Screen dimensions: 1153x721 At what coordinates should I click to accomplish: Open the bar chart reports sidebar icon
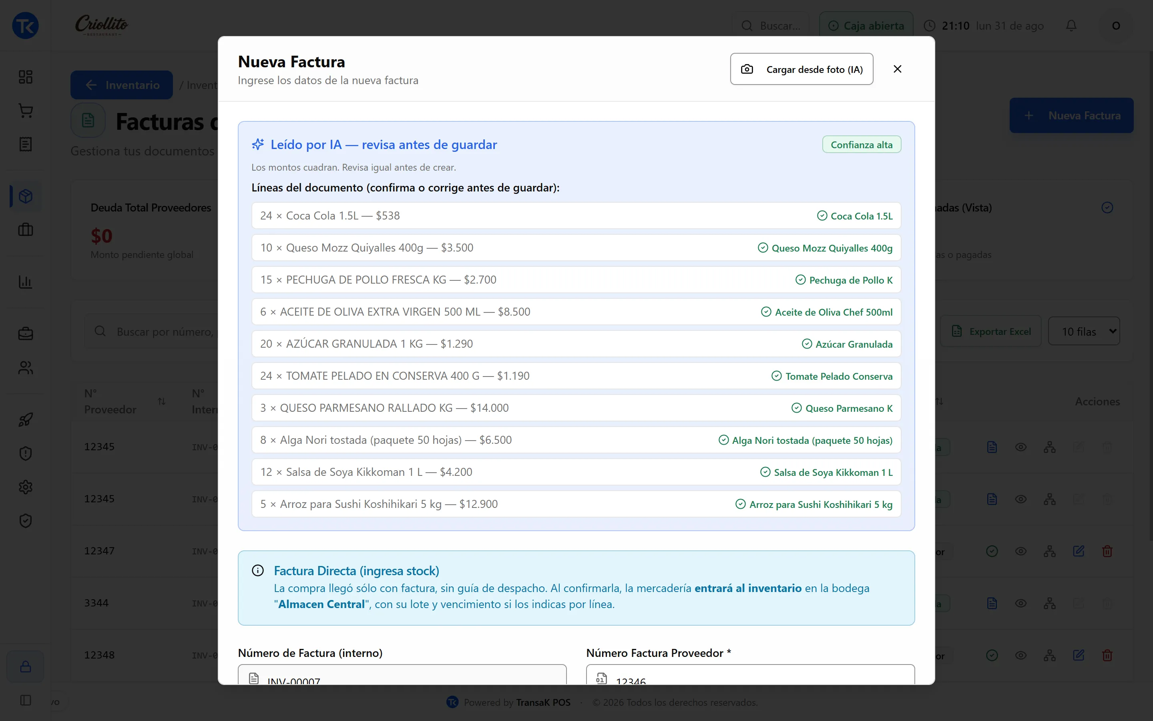[26, 282]
